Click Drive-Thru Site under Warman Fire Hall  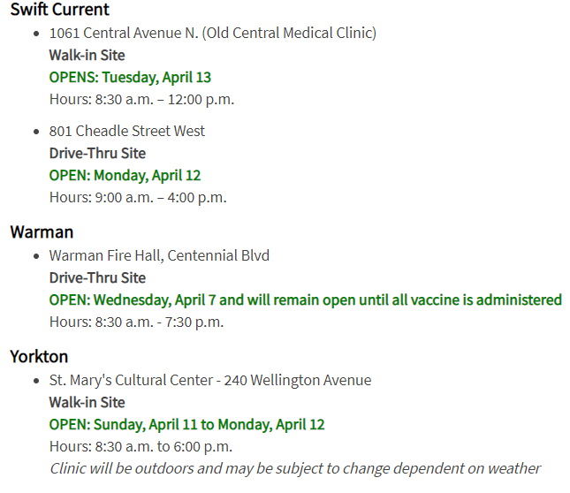tap(97, 278)
